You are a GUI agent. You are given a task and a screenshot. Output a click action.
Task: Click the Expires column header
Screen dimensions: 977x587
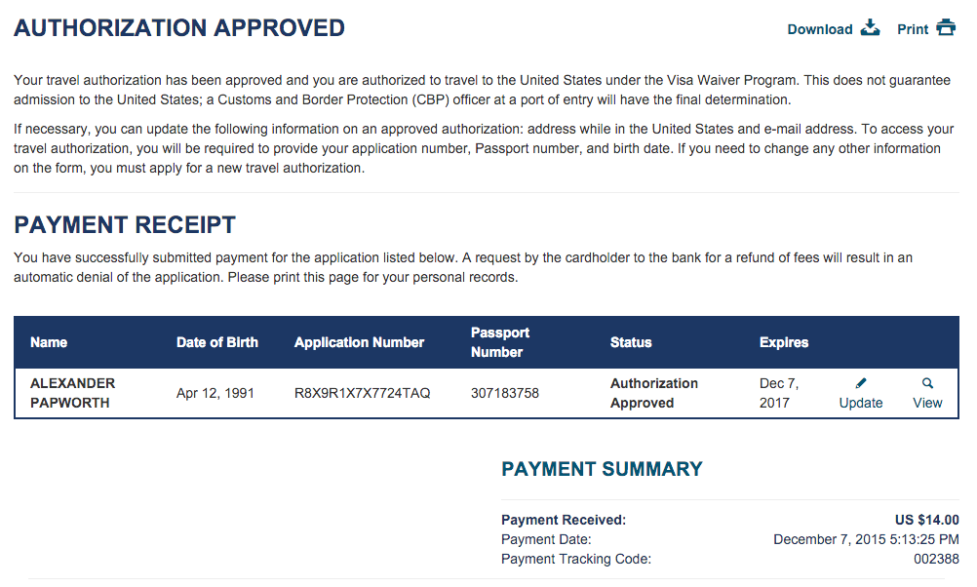(x=784, y=342)
